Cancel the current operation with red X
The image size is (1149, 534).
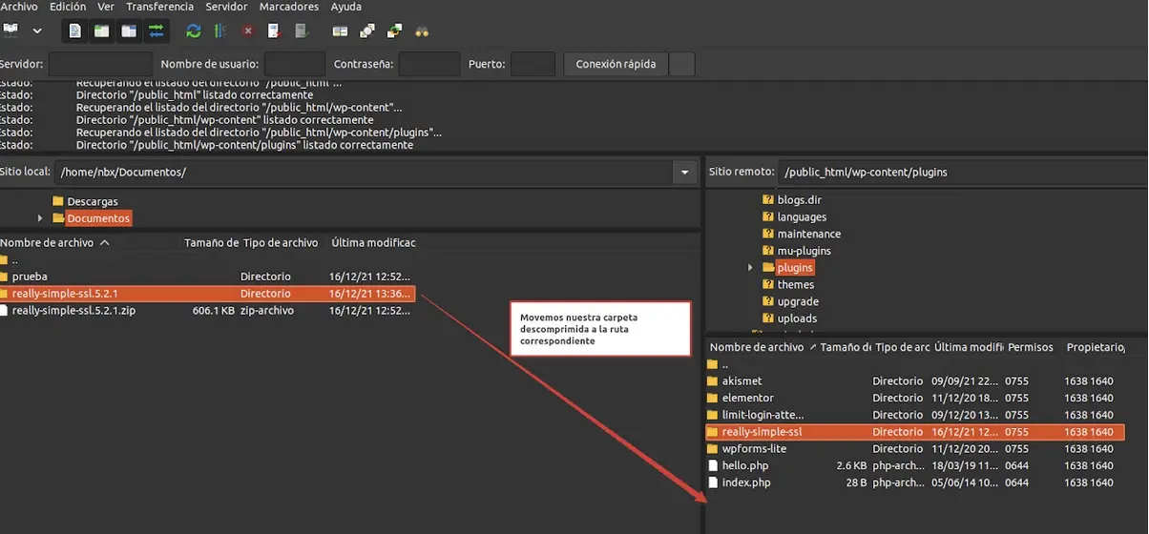[x=248, y=31]
